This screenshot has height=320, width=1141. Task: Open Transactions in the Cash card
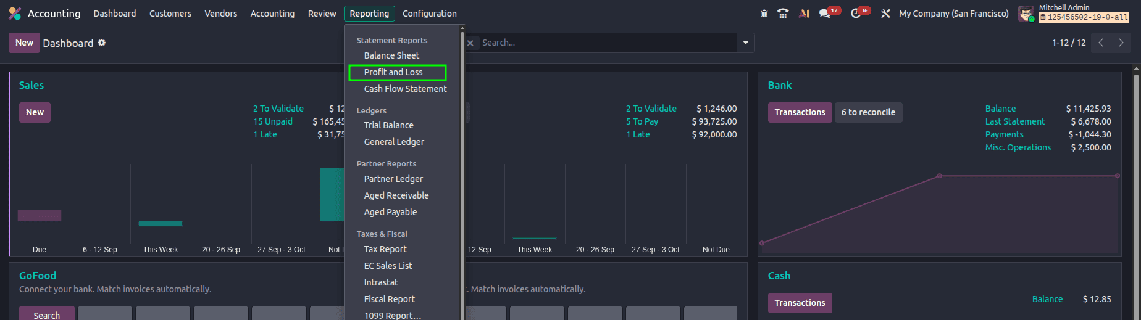pos(800,303)
